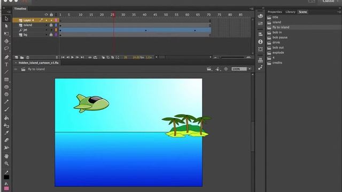
Task: Select the Scene tab
Action: tap(303, 12)
